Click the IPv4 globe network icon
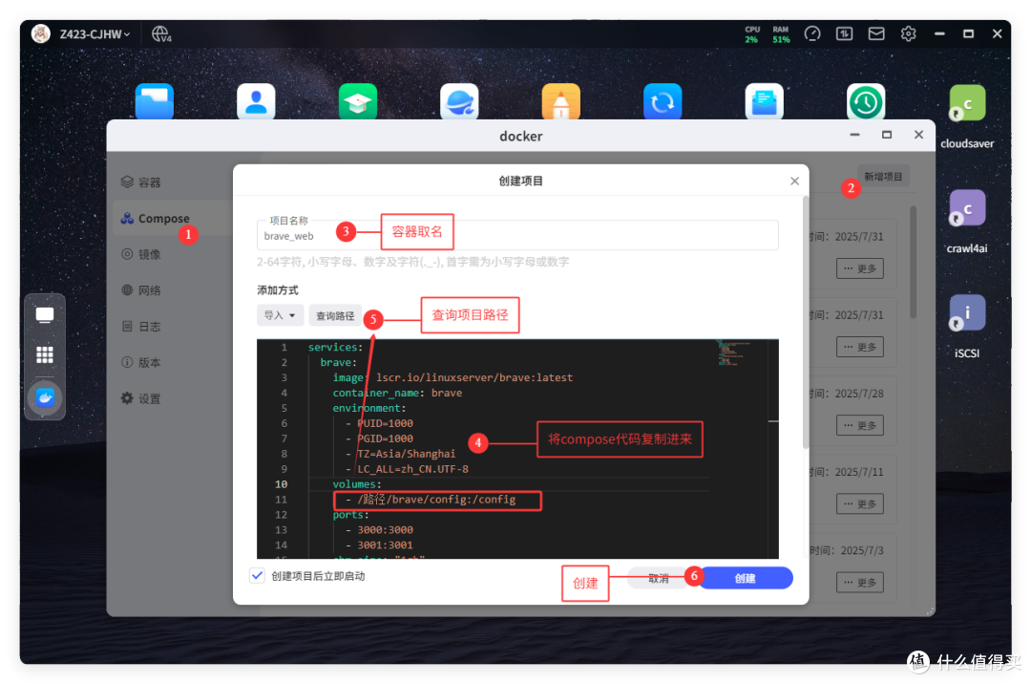 [x=161, y=33]
